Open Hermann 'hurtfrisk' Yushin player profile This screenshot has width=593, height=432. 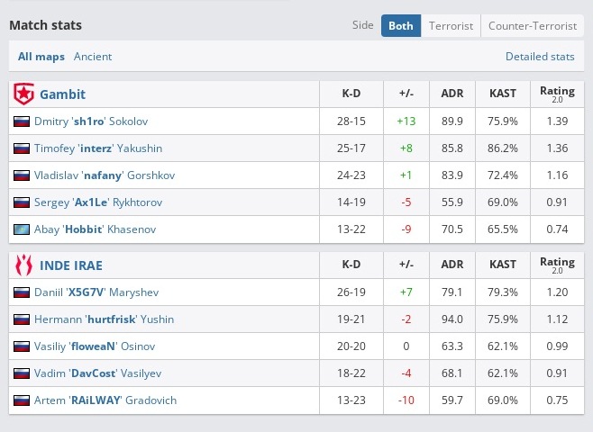(x=104, y=319)
